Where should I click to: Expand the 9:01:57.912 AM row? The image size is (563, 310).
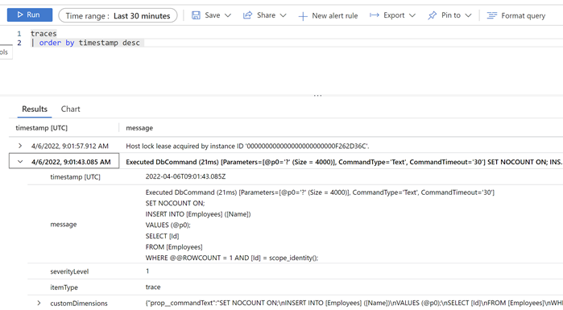coord(20,146)
